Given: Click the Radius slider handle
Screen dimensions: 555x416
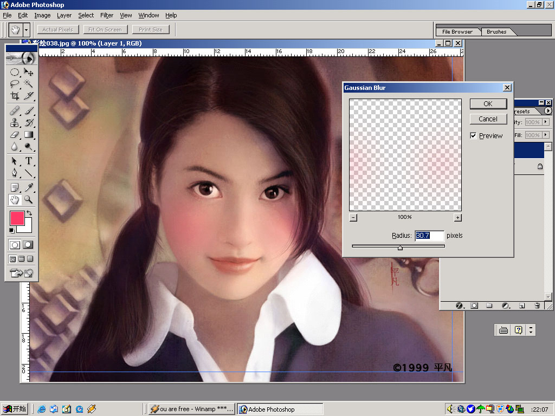Looking at the screenshot, I should click(400, 247).
